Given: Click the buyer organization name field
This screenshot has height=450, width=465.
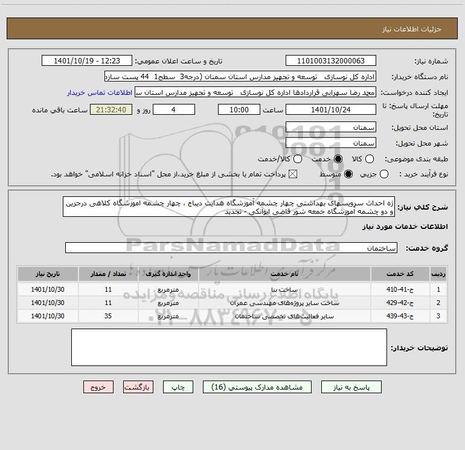Looking at the screenshot, I should point(240,77).
